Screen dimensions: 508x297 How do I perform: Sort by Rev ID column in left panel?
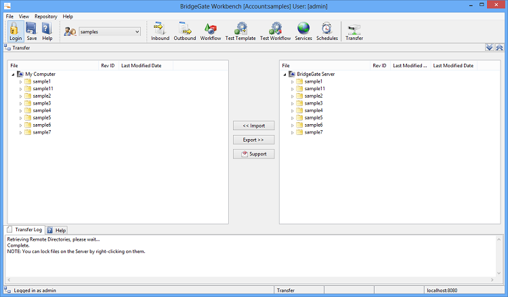click(108, 66)
